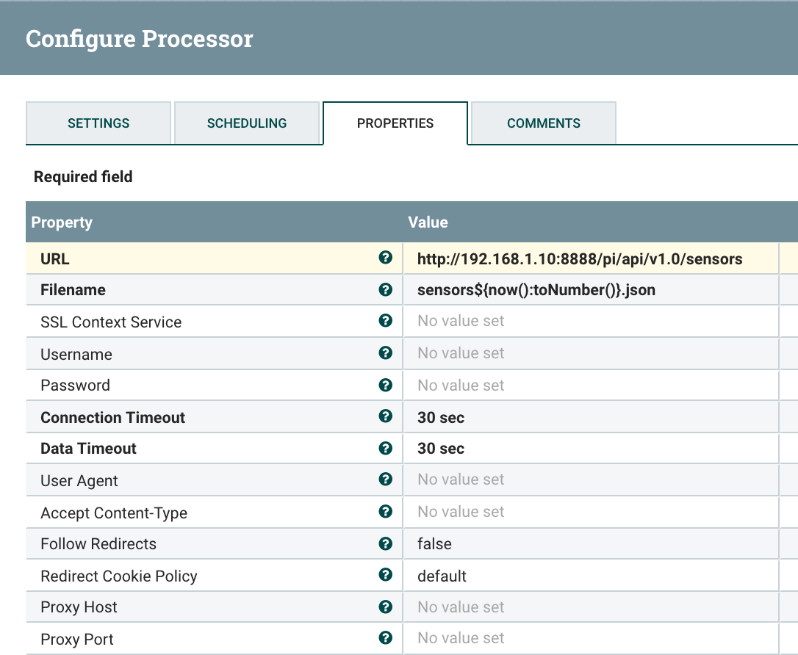
Task: Open help for the Data Timeout property
Action: coord(385,448)
